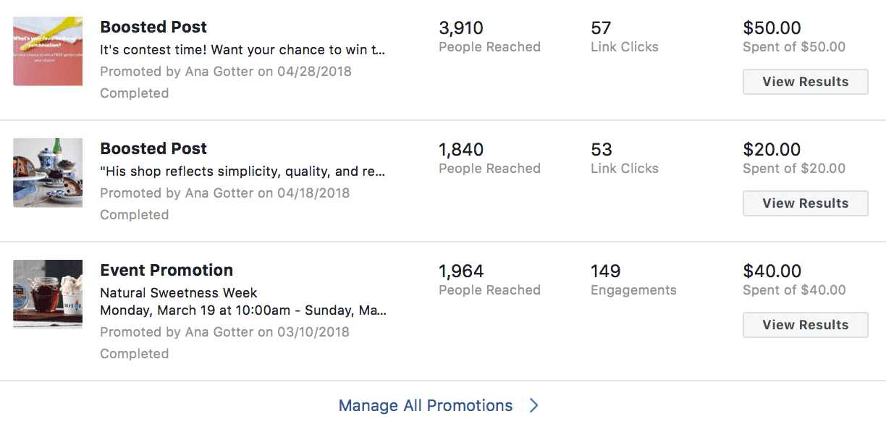Click the Natural Sweetness Week event name
This screenshot has width=886, height=427.
point(179,293)
